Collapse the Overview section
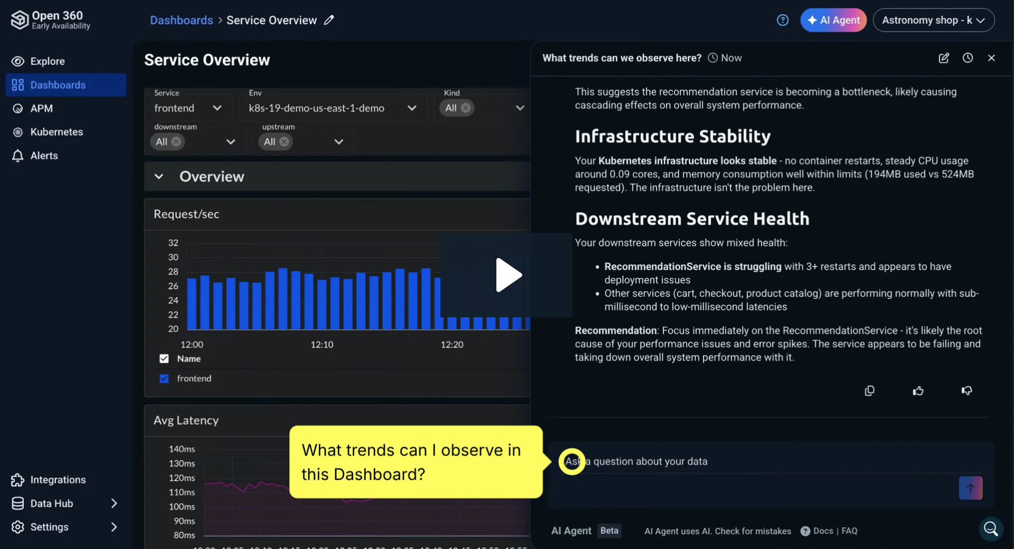1016x549 pixels. pos(159,176)
